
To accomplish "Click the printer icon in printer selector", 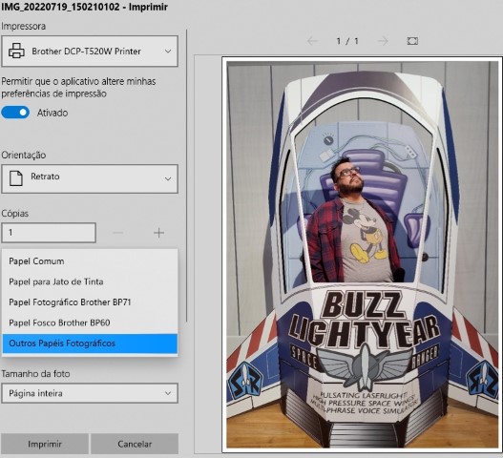I will coord(16,51).
